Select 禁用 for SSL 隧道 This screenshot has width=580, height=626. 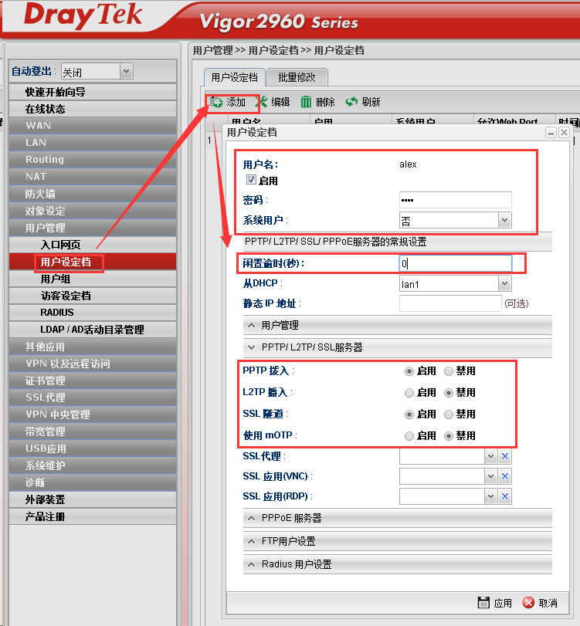[x=449, y=415]
